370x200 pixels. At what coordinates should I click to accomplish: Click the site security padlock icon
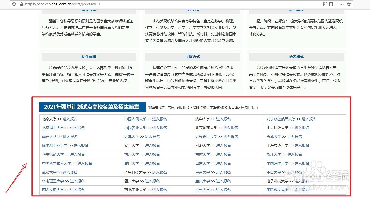click(x=21, y=4)
